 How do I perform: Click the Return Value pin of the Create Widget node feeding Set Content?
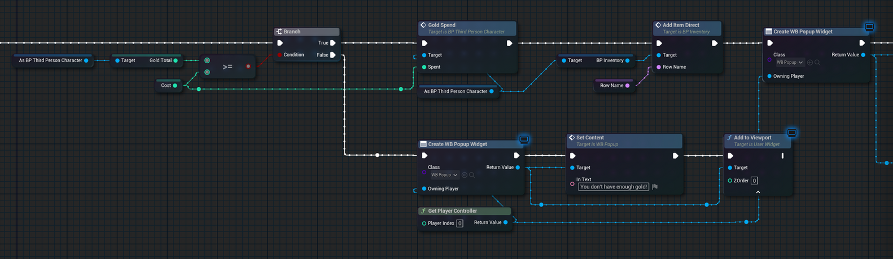point(518,168)
